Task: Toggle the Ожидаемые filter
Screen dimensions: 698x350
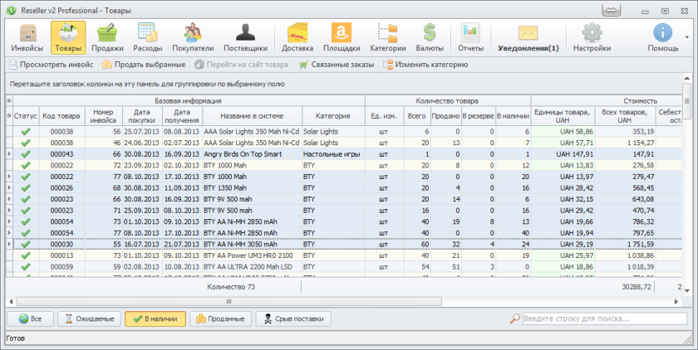Action: 89,318
